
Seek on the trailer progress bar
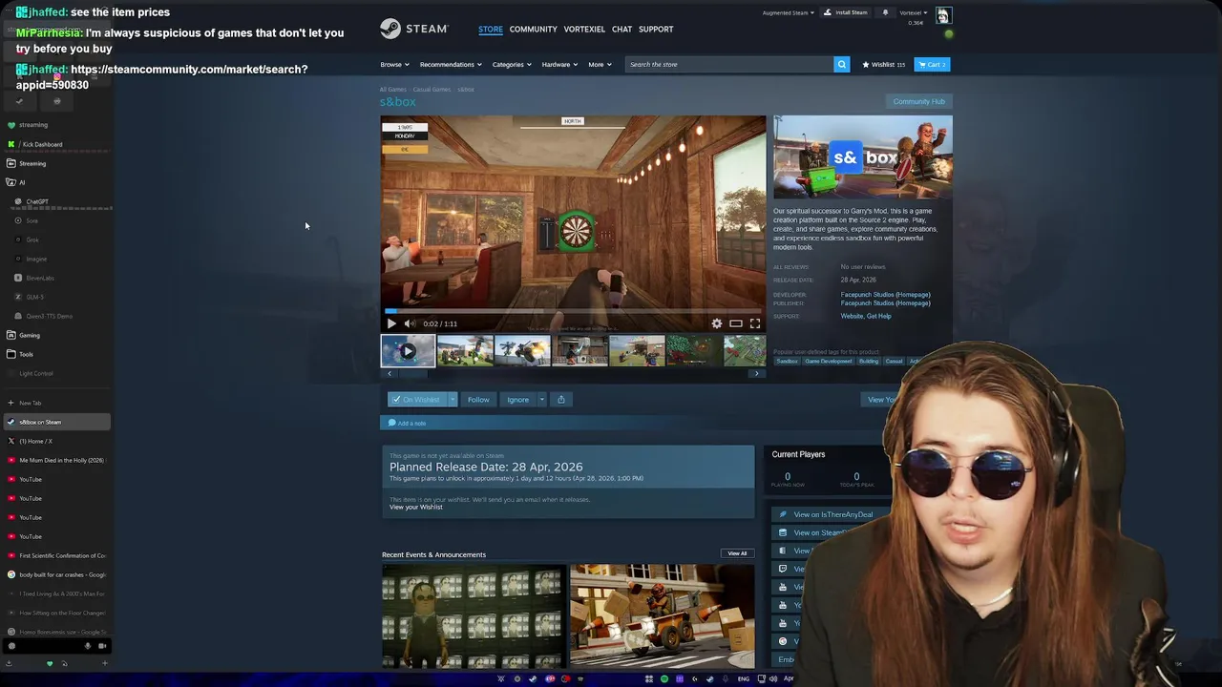[x=573, y=311]
